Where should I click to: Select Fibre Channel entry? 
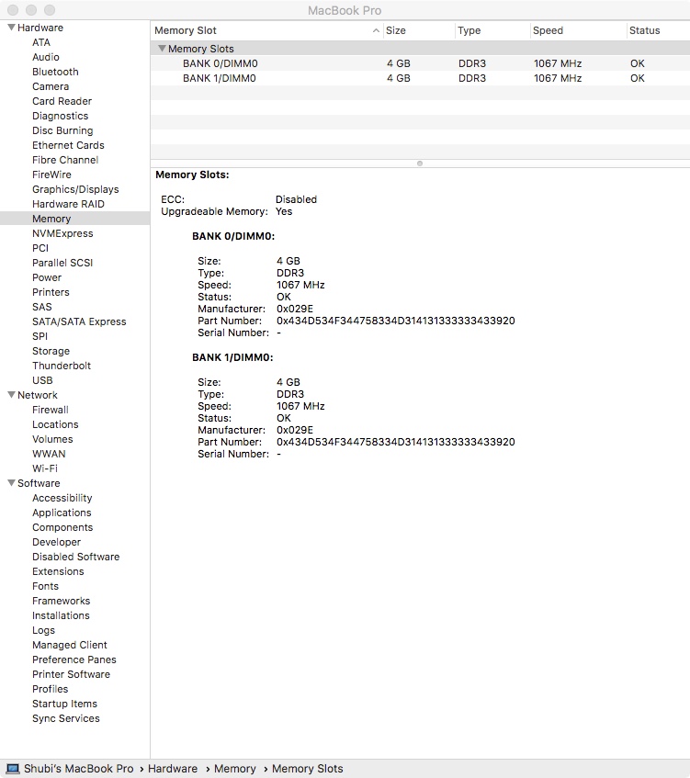coord(65,160)
